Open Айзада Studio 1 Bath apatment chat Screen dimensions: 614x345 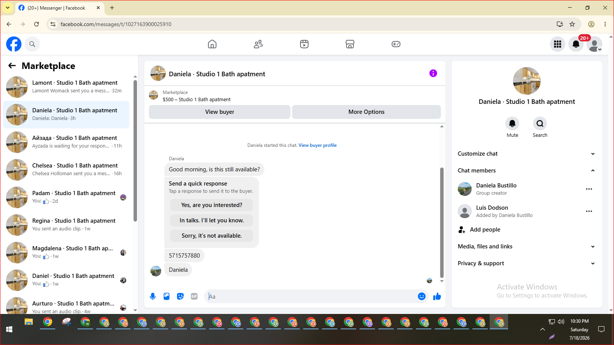click(66, 142)
